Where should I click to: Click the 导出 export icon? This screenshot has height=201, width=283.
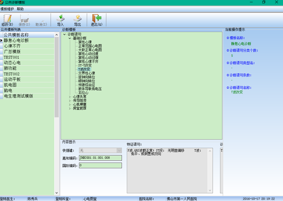click(x=77, y=19)
